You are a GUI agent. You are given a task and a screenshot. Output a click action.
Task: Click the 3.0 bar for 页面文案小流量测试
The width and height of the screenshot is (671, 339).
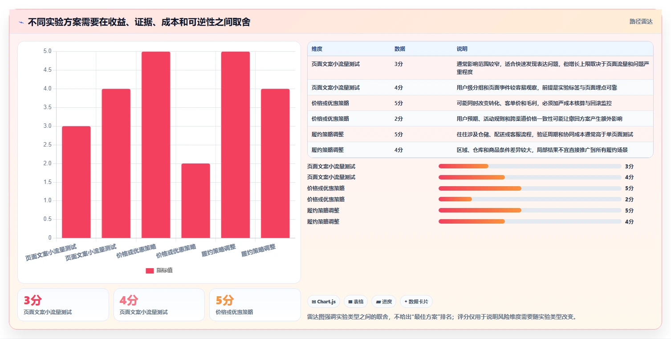point(76,182)
